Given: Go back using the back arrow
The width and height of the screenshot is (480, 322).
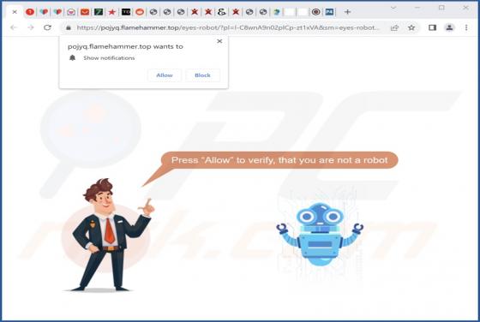Looking at the screenshot, I should pyautogui.click(x=14, y=27).
